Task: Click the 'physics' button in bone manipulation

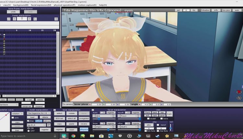Action: click(x=84, y=129)
